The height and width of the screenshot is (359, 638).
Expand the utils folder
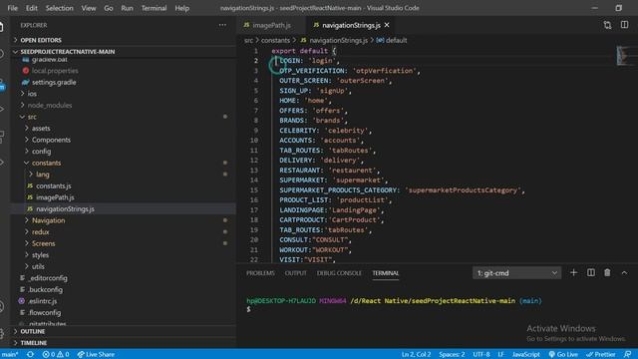click(x=38, y=266)
